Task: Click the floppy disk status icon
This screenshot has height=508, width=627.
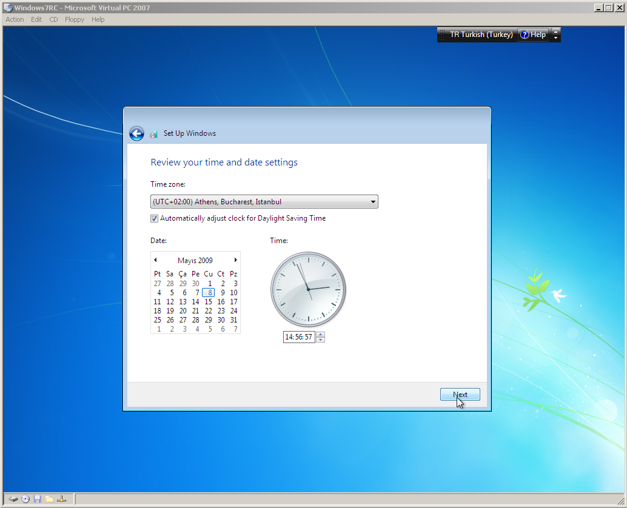Action: 38,499
